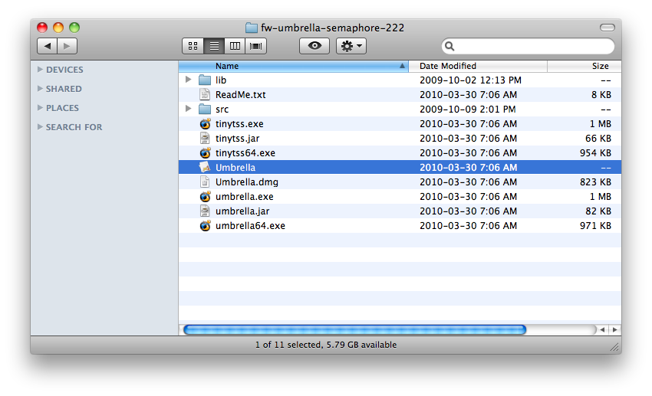Click the Quick Look eye button
Screen dimensions: 652x396
(314, 46)
